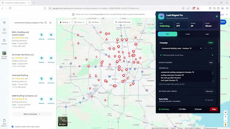Click the Active campaign badge
The width and height of the screenshot is (230, 129).
point(210,43)
